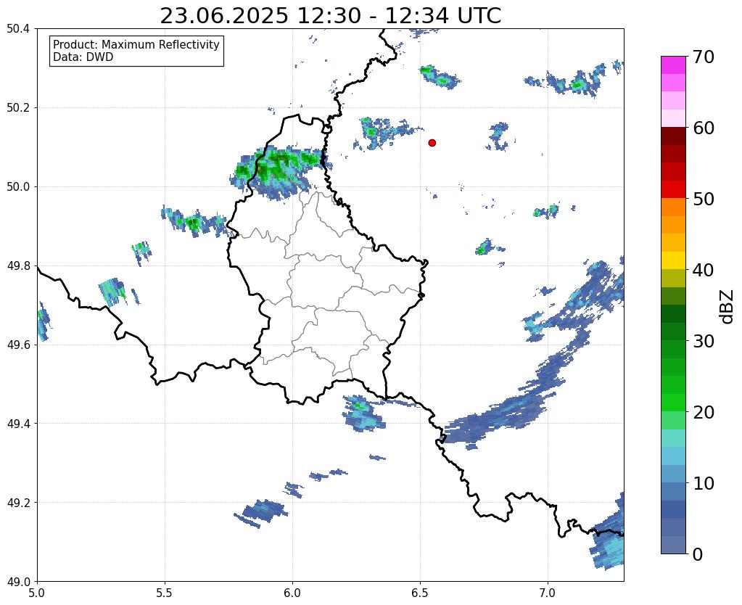Click the dark red colorbar segment below 60
The image size is (742, 605).
[x=673, y=136]
